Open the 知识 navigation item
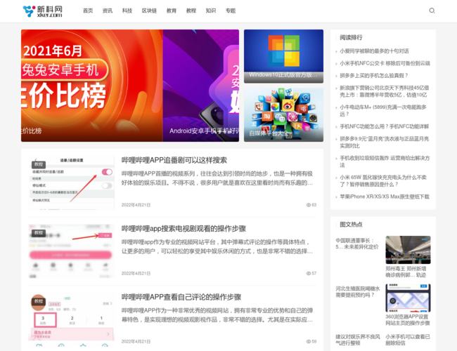Image resolution: width=457 pixels, height=351 pixels. point(211,11)
